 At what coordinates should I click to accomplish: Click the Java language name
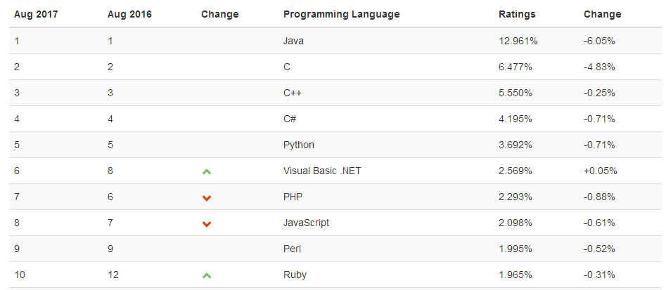pos(293,41)
